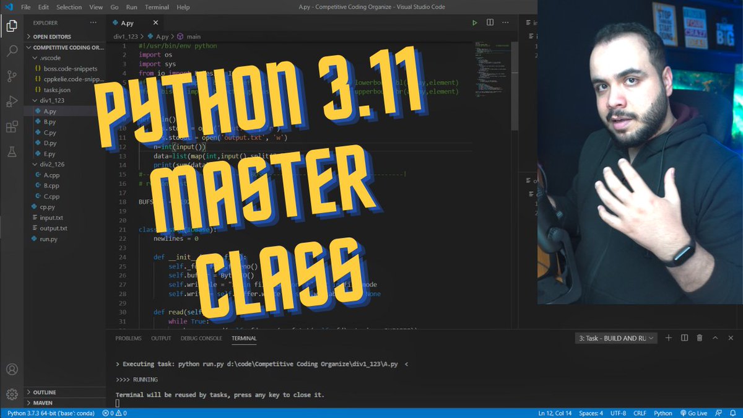Open editor more actions ellipsis
The image size is (743, 418).
(x=505, y=23)
